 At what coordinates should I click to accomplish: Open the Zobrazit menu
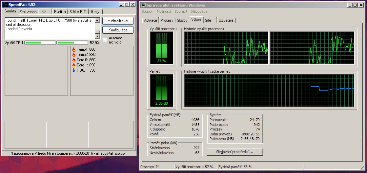click(181, 11)
